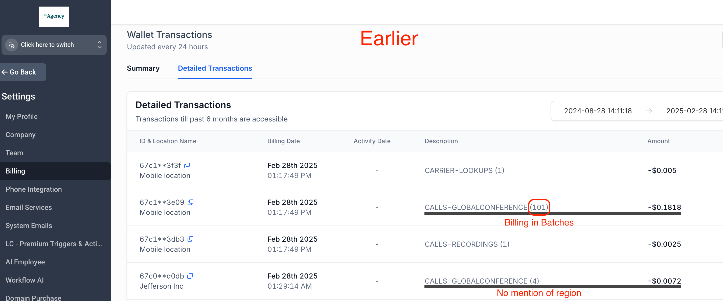Copy transaction ID 67c0**d0db
The width and height of the screenshot is (723, 301).
190,276
